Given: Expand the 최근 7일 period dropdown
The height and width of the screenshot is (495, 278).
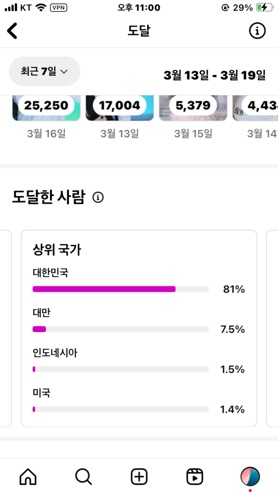Looking at the screenshot, I should 44,71.
